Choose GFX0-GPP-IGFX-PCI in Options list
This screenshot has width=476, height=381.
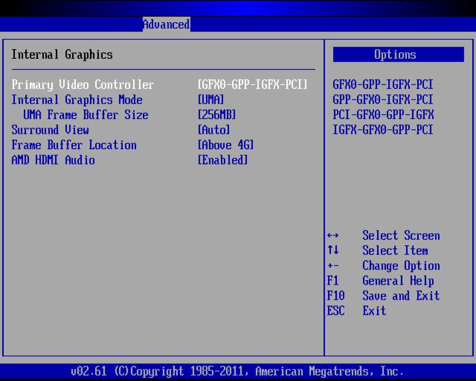(383, 85)
